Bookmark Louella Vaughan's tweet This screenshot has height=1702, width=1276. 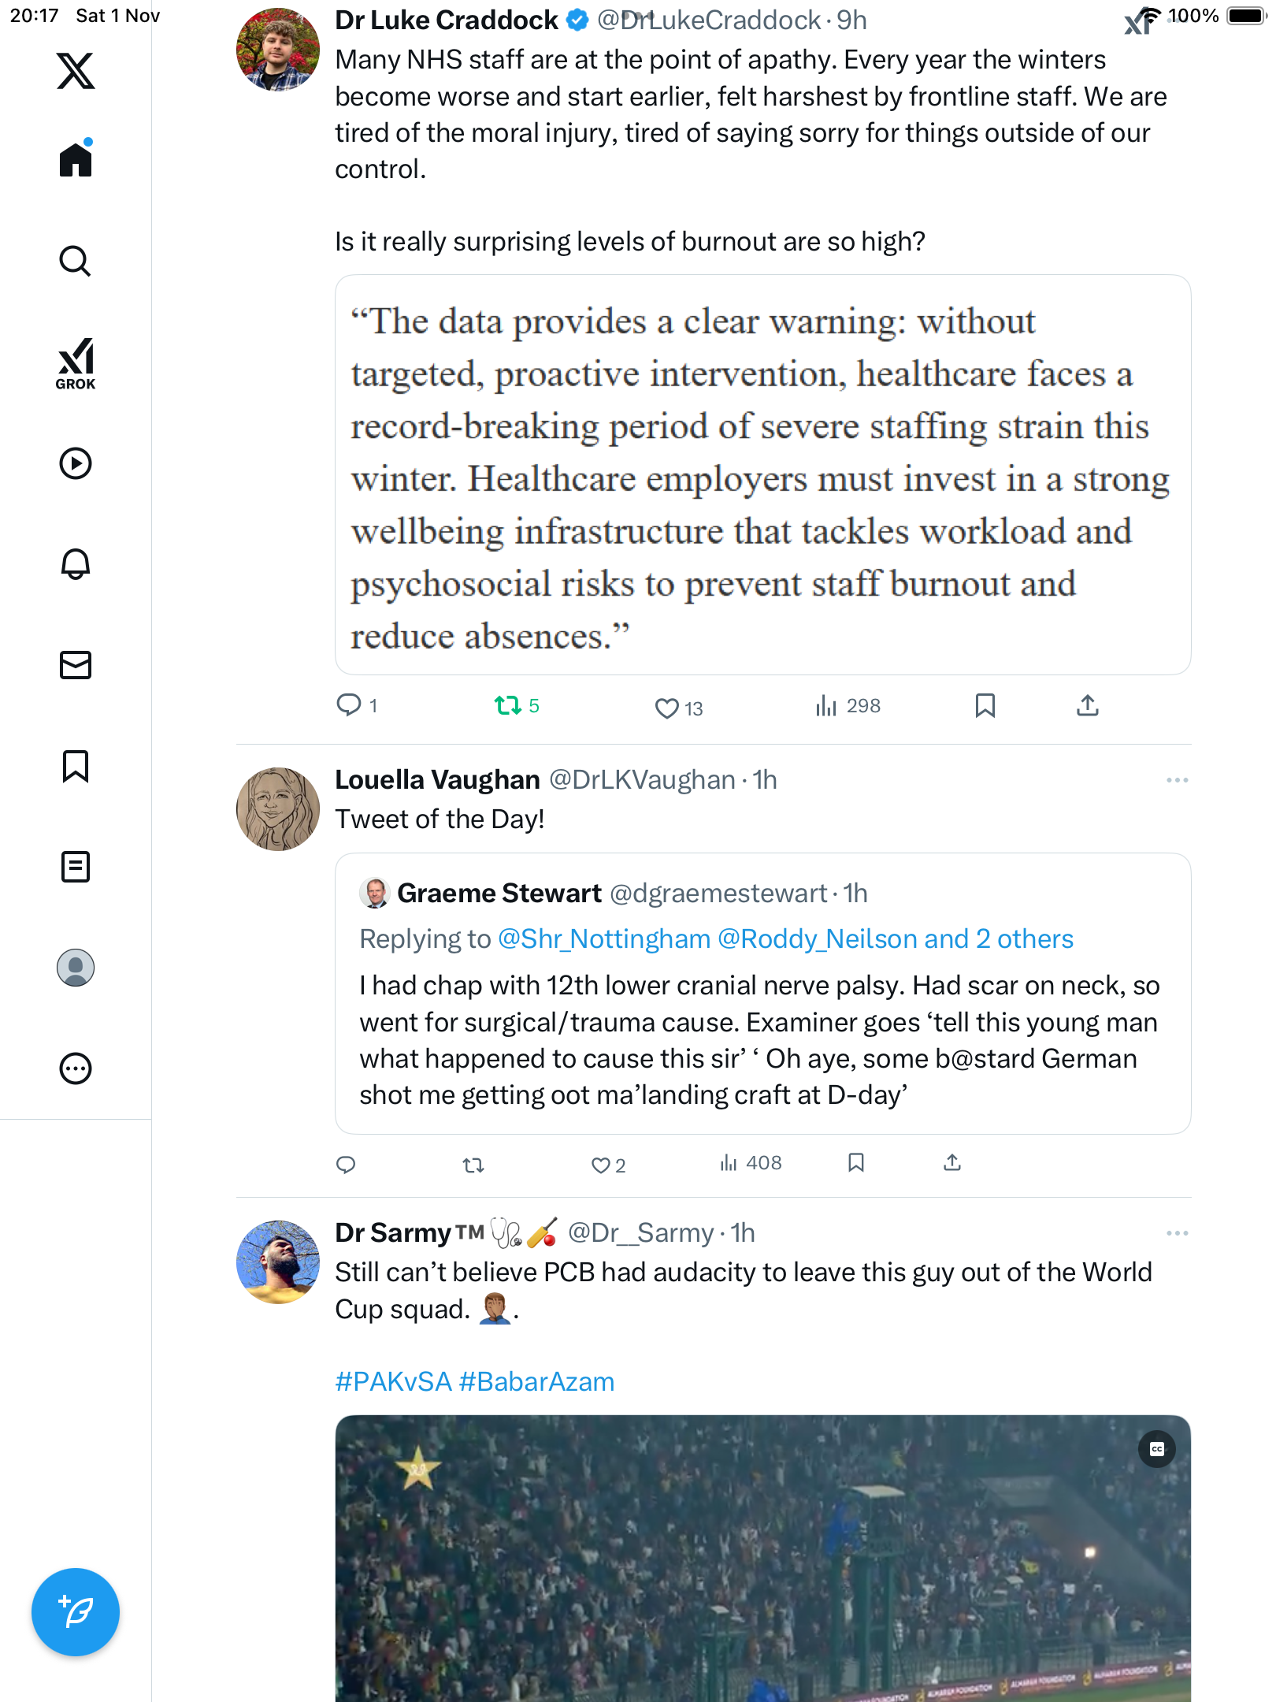pos(856,1163)
